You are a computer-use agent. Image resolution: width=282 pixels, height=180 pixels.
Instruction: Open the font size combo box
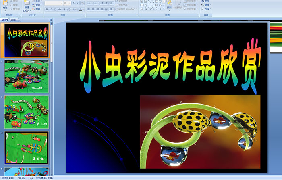tap(67, 3)
